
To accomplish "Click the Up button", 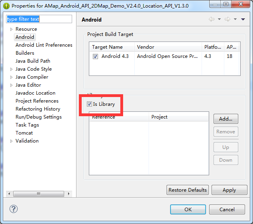I will coord(226,147).
